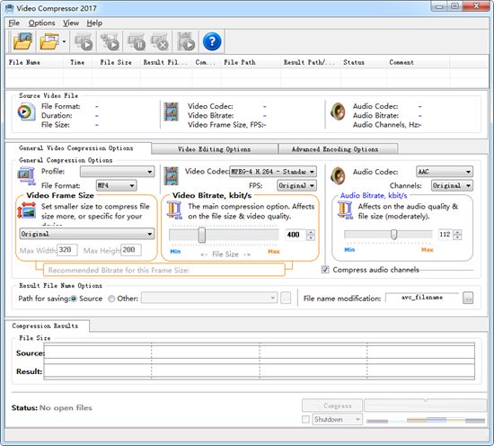The width and height of the screenshot is (494, 446).
Task: Select Other path for saving radio
Action: point(111,299)
